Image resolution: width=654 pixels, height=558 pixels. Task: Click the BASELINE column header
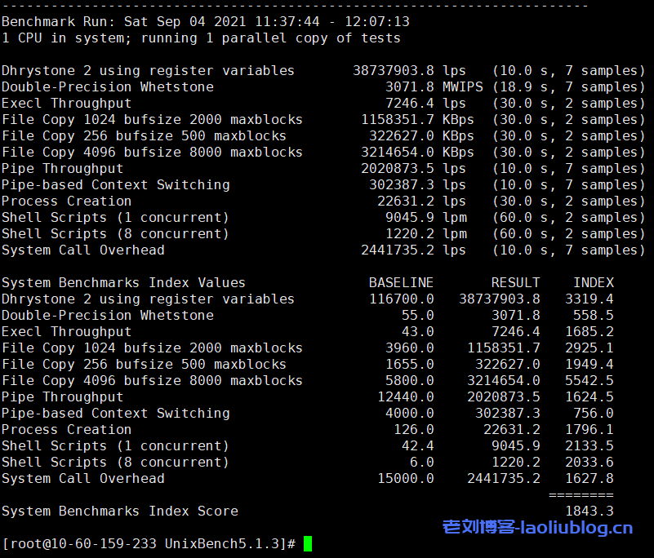click(401, 282)
